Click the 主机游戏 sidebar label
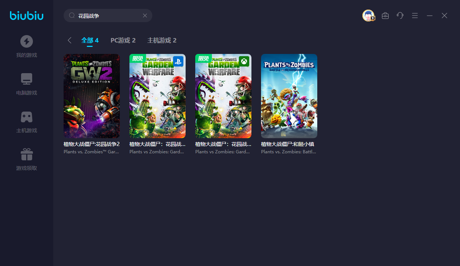This screenshot has height=266, width=460. pyautogui.click(x=27, y=130)
